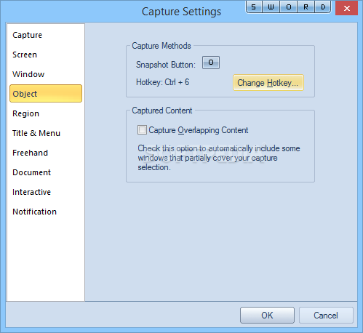Close the Capture Settings window
363x333 pixels.
tap(347, 8)
